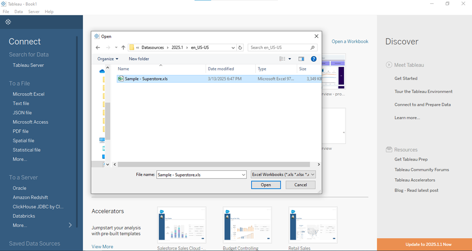The width and height of the screenshot is (472, 251).
Task: Click the up-one-level arrow in the Open dialog
Action: coord(123,47)
